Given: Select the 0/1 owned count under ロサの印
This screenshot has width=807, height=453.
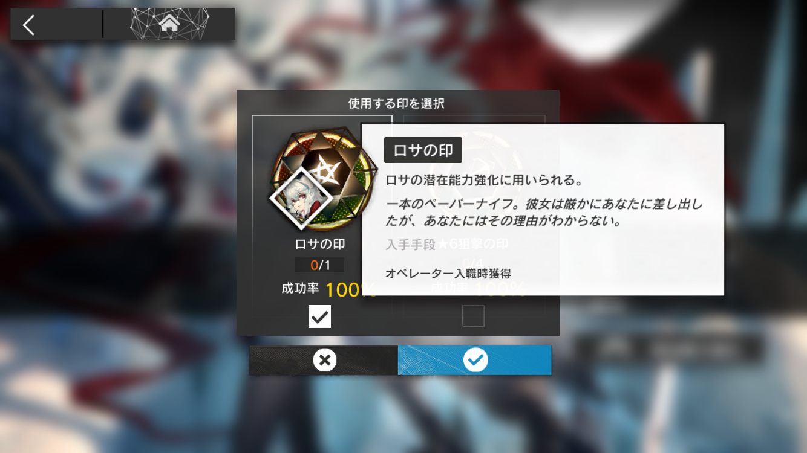Looking at the screenshot, I should (x=319, y=265).
